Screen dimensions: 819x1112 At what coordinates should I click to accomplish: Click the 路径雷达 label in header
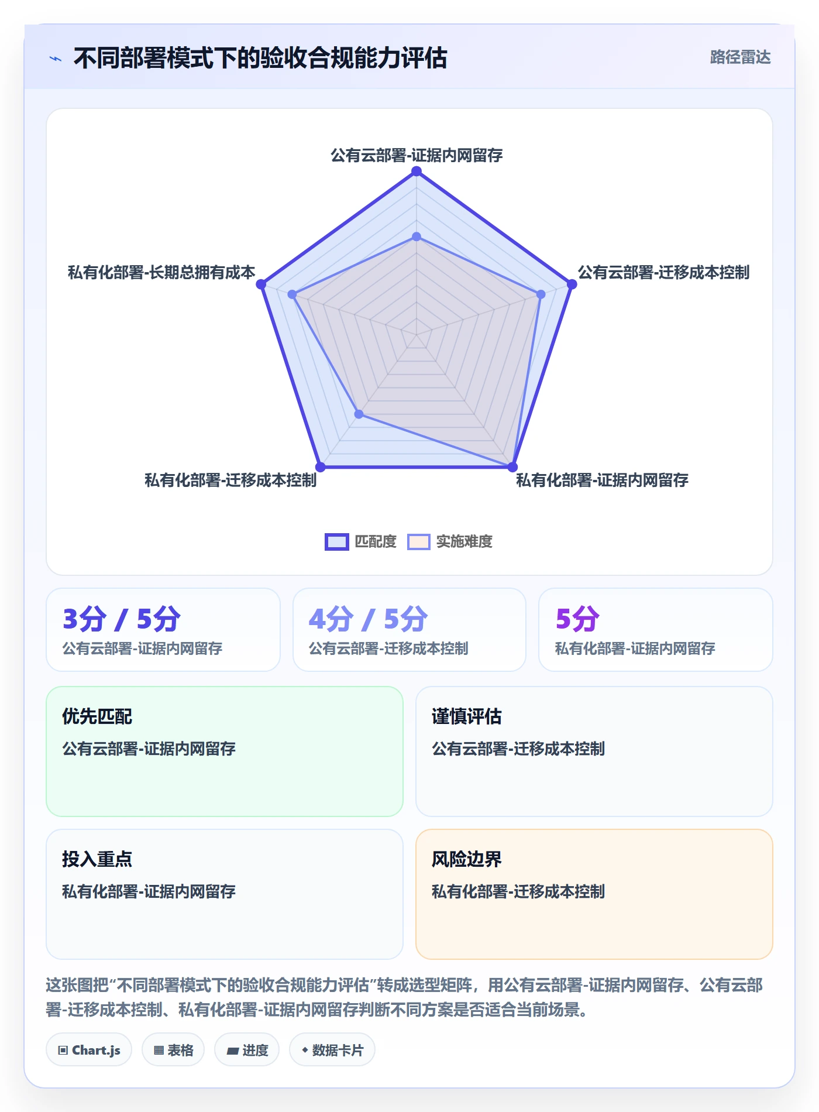point(740,57)
